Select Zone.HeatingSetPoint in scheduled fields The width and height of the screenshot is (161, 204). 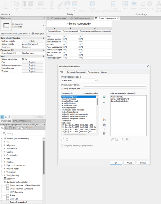pos(120,99)
